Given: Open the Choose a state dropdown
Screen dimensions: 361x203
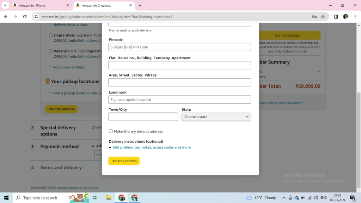Looking at the screenshot, I should point(216,117).
